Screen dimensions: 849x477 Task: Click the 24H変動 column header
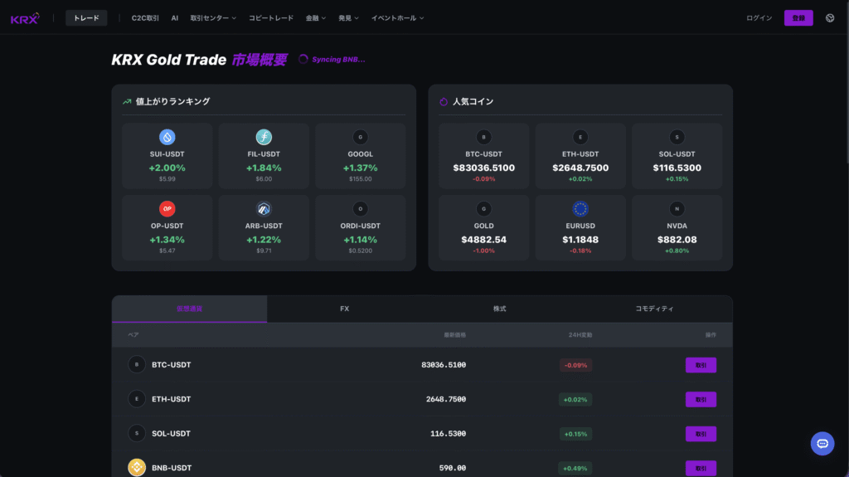point(580,335)
